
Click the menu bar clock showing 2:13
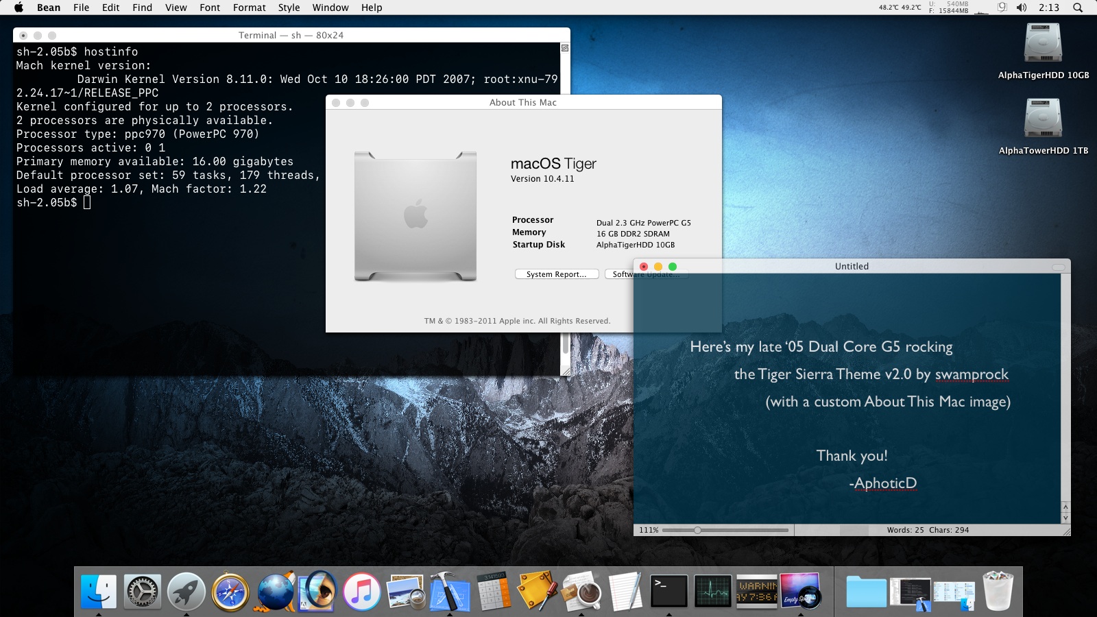point(1049,8)
